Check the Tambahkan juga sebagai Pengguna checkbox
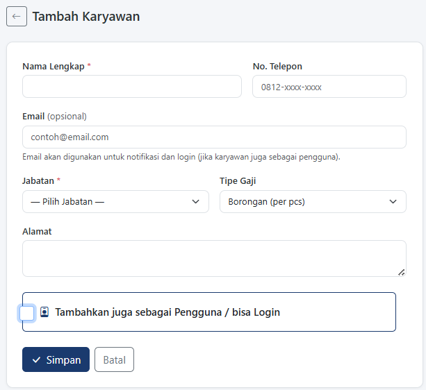The image size is (426, 390). coord(26,313)
